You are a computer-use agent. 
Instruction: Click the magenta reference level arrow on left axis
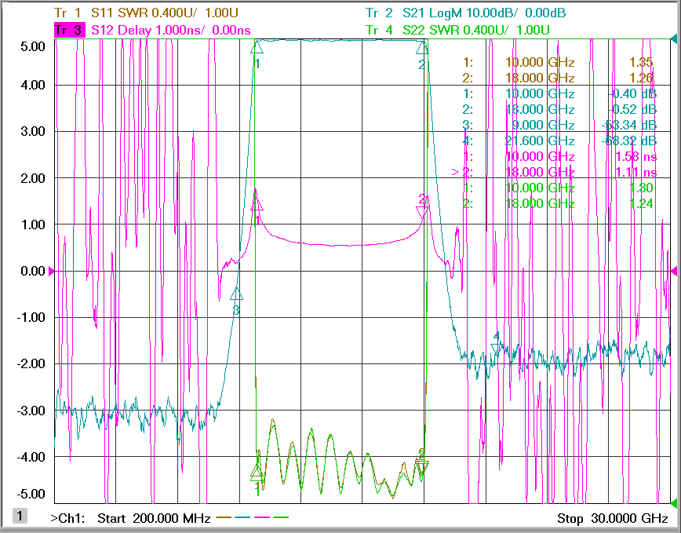pos(51,272)
